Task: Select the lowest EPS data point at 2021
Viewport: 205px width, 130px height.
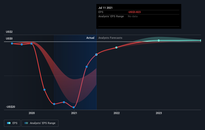Action: [x=74, y=107]
